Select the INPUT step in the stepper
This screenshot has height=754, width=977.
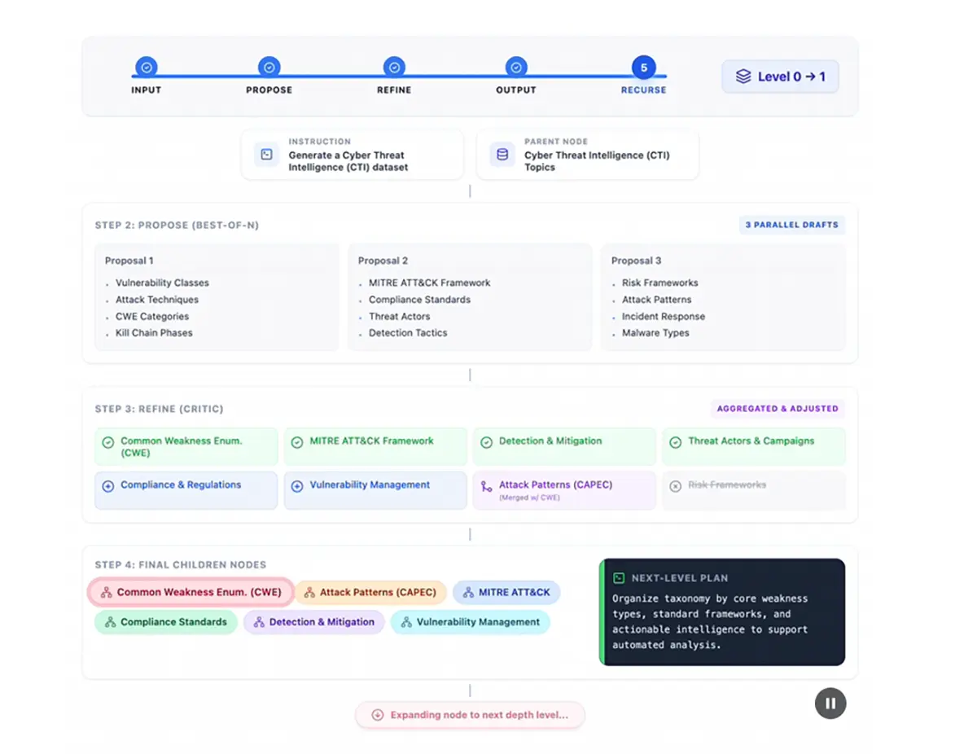pos(147,68)
